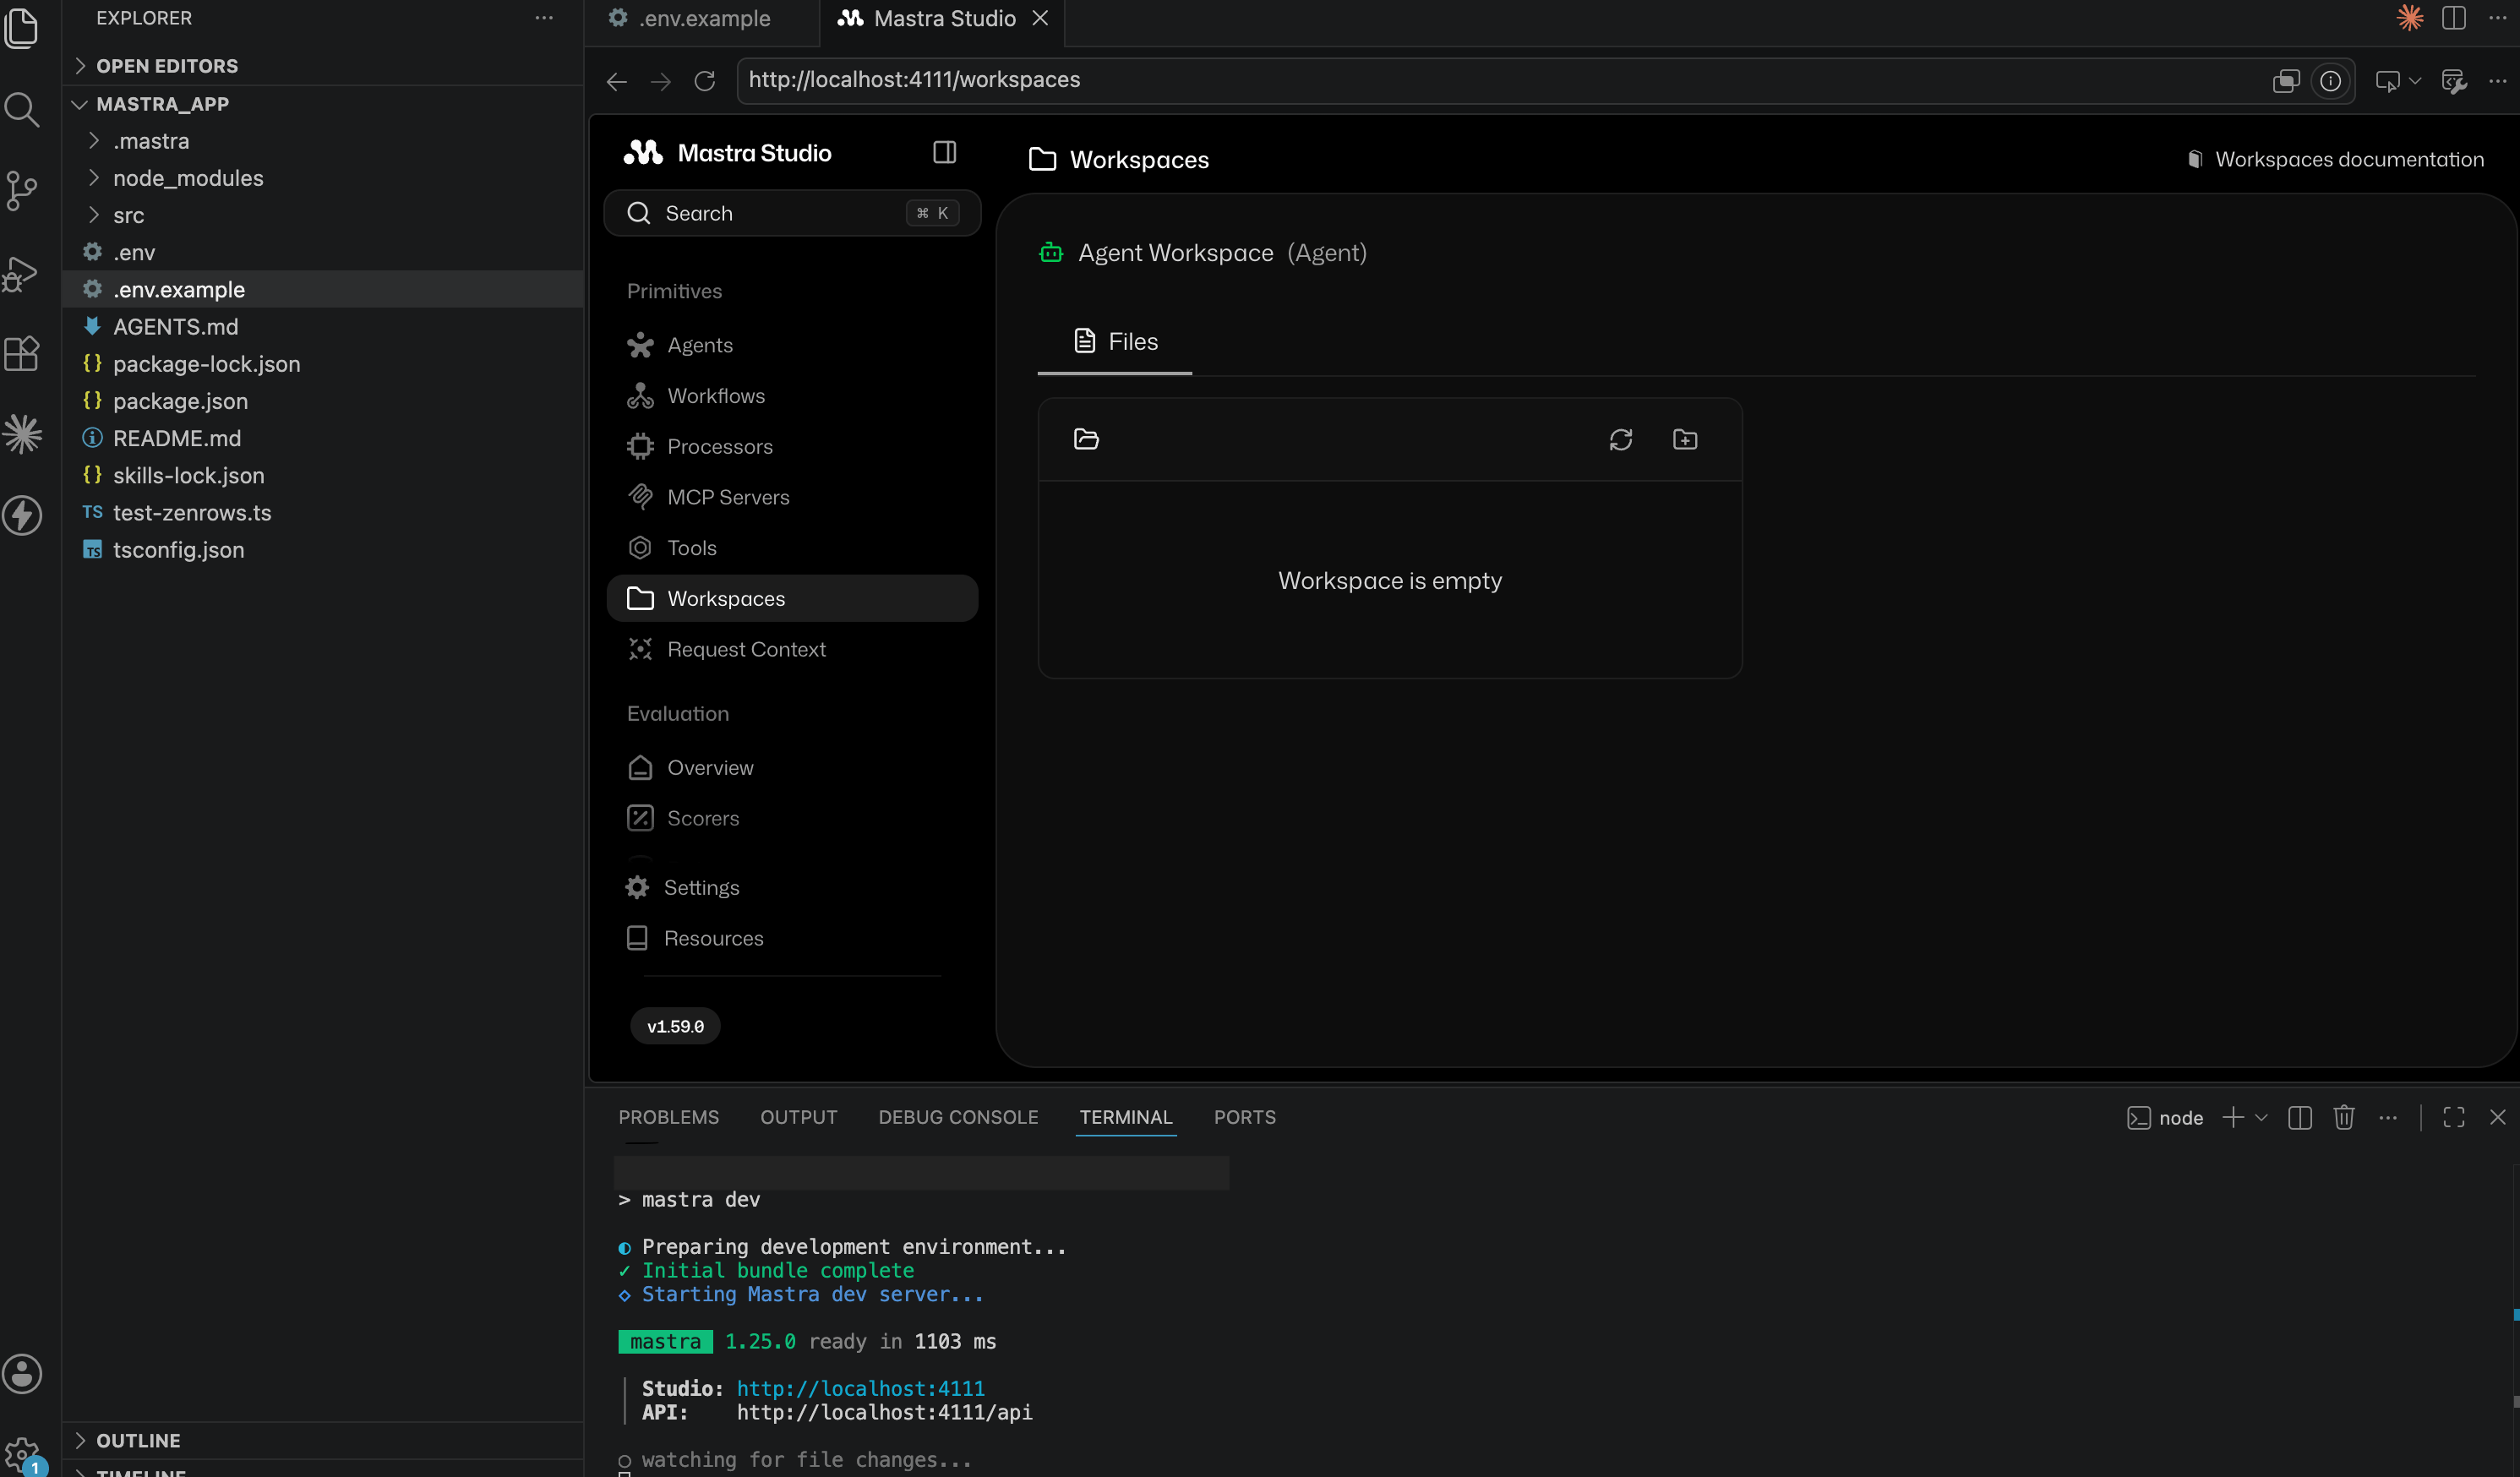
Task: Toggle the Mastra Studio sidebar collapse
Action: pyautogui.click(x=944, y=152)
